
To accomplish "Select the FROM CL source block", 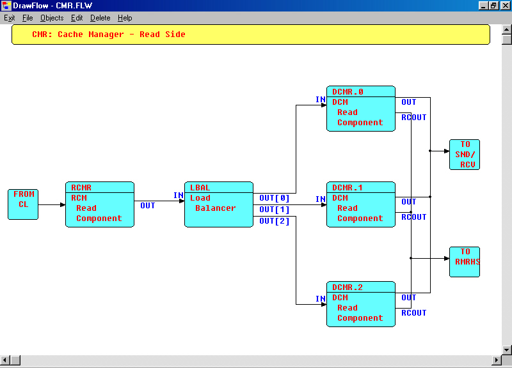I will pyautogui.click(x=23, y=204).
